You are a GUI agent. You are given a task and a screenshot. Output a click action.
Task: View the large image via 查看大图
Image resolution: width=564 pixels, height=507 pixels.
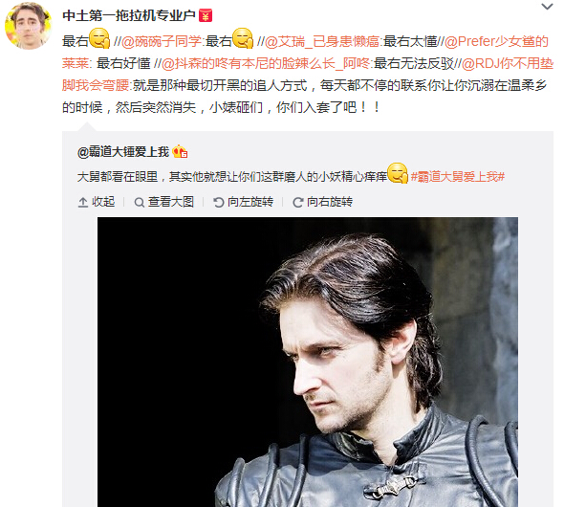pyautogui.click(x=164, y=202)
